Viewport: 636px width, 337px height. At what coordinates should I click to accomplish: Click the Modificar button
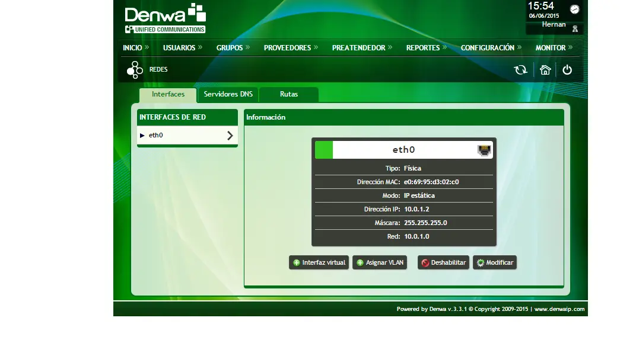pyautogui.click(x=495, y=262)
